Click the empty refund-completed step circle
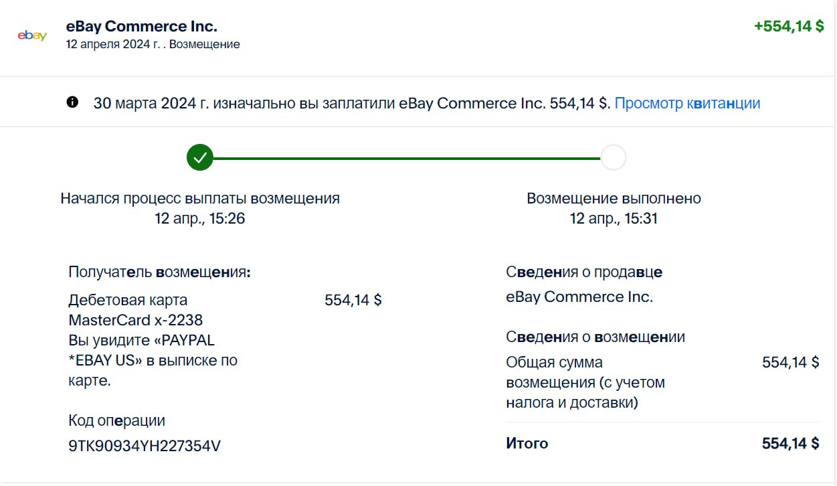The height and width of the screenshot is (486, 837). tap(613, 158)
